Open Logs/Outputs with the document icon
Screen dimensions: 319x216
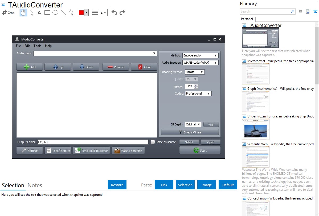coord(58,151)
